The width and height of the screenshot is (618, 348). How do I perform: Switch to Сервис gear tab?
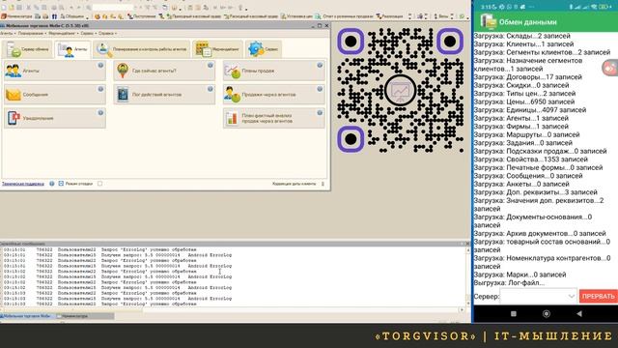pyautogui.click(x=264, y=49)
